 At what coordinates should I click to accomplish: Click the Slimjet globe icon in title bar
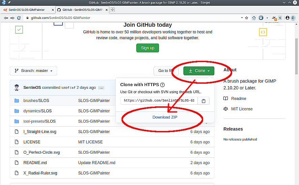(x=4, y=2)
